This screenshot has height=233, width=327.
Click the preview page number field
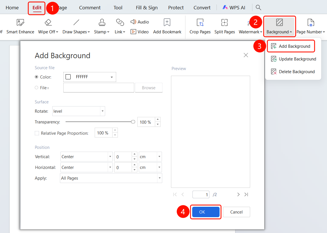click(201, 194)
